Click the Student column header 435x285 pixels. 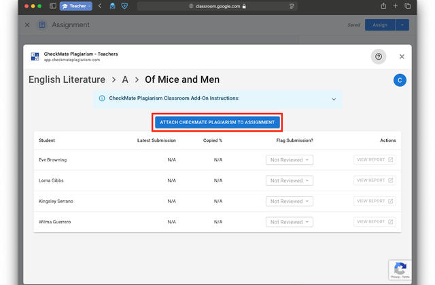point(47,140)
